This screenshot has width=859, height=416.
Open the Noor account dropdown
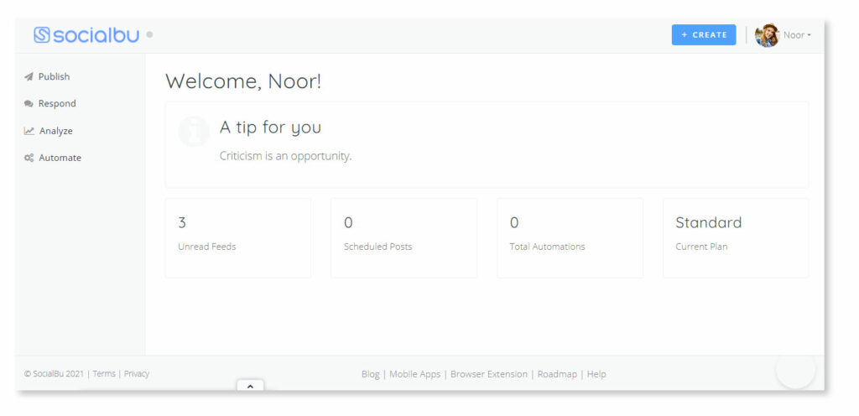coord(797,35)
